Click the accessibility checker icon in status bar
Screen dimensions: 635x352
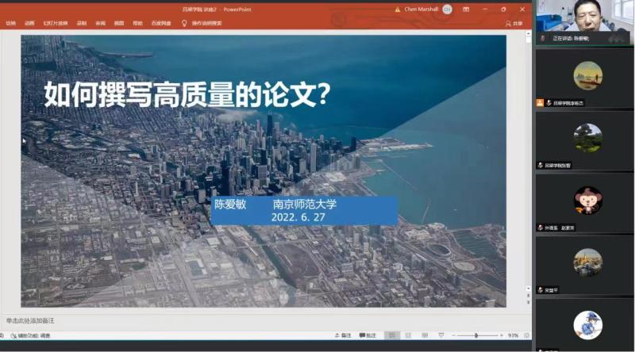[10, 335]
